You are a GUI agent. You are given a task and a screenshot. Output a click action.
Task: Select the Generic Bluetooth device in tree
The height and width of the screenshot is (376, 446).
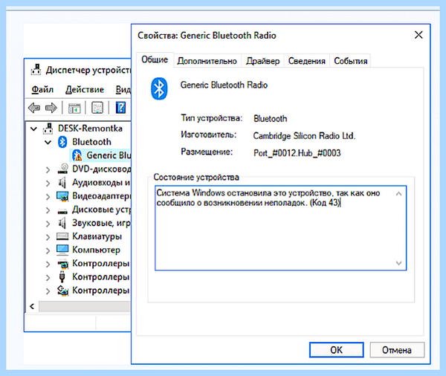pos(109,155)
